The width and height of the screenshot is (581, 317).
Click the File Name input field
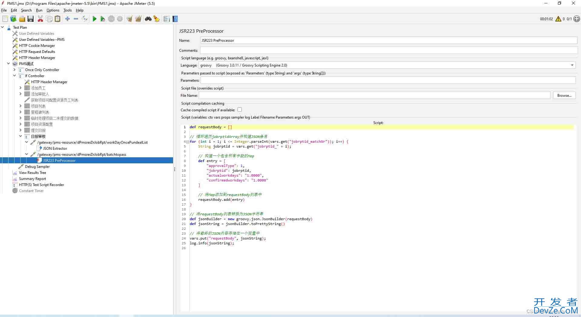375,96
